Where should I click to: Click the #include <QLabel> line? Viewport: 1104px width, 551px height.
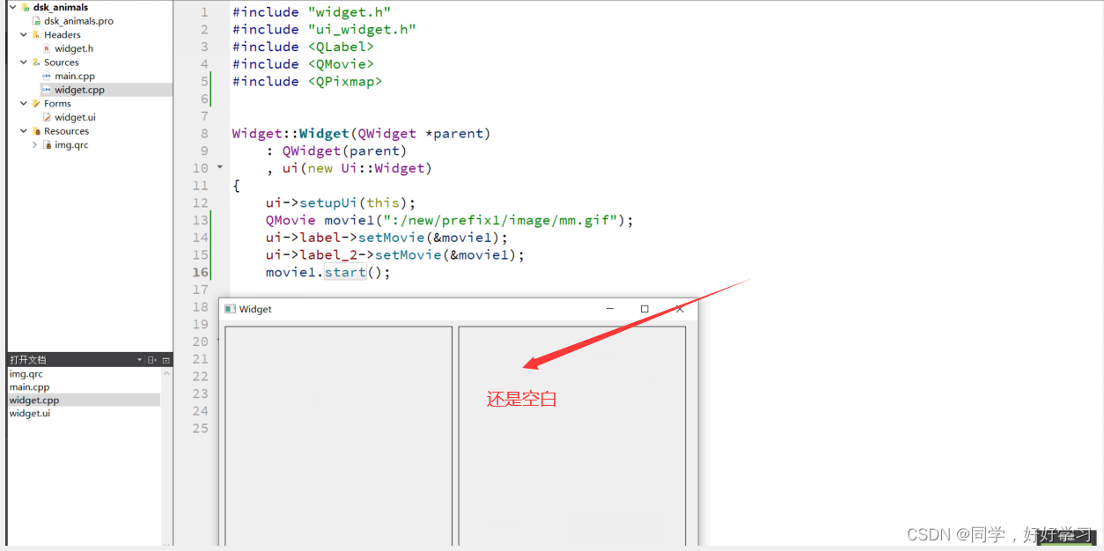303,47
